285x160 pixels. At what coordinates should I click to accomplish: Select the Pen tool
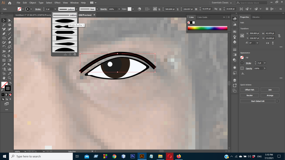[4, 34]
